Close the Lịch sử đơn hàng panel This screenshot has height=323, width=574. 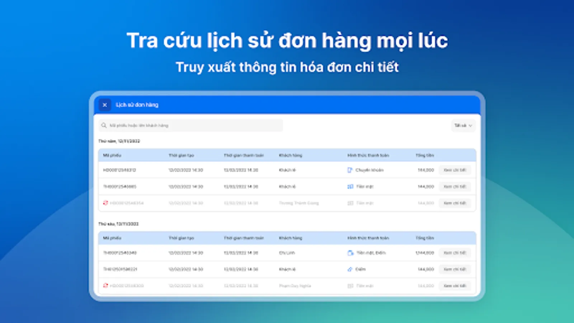(x=105, y=105)
